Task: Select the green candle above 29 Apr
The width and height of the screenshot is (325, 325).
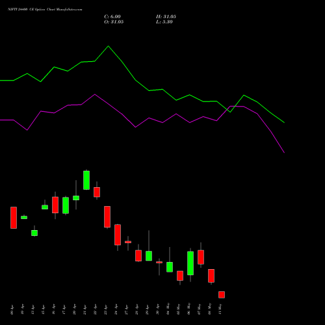Action: [x=149, y=256]
